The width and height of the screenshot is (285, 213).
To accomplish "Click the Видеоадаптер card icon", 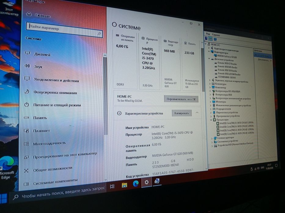I will 165,41.
